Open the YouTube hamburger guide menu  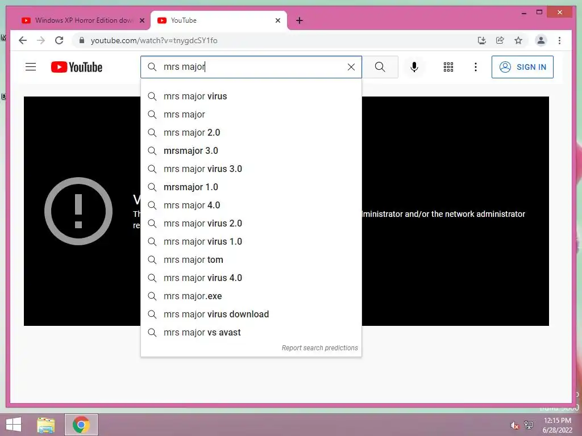pyautogui.click(x=31, y=67)
